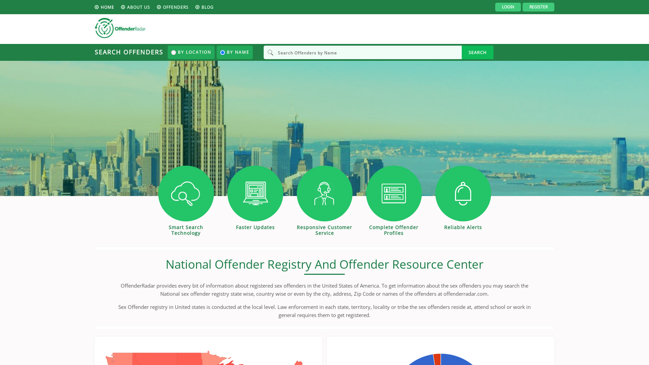Visit the BLOG page
Viewport: 649px width, 365px height.
204,7
